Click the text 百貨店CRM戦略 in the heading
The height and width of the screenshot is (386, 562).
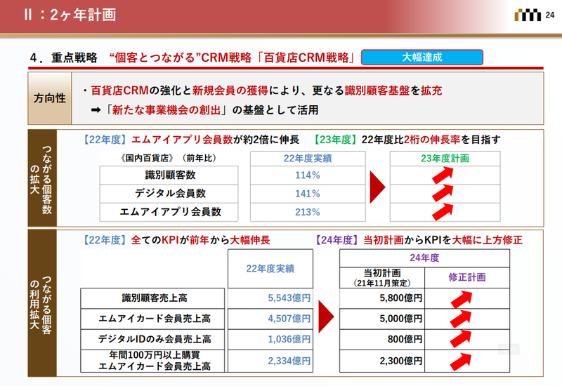point(306,58)
